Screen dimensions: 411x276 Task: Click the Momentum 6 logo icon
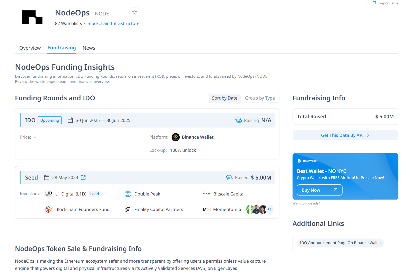pos(207,209)
